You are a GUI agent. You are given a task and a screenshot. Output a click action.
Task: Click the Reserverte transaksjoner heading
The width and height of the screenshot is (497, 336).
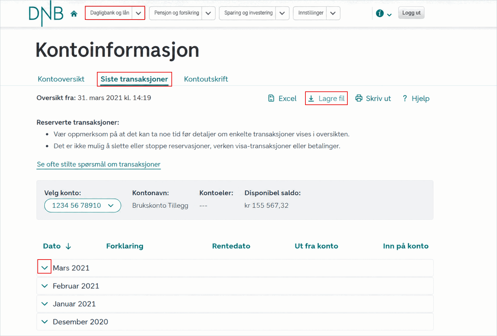78,122
